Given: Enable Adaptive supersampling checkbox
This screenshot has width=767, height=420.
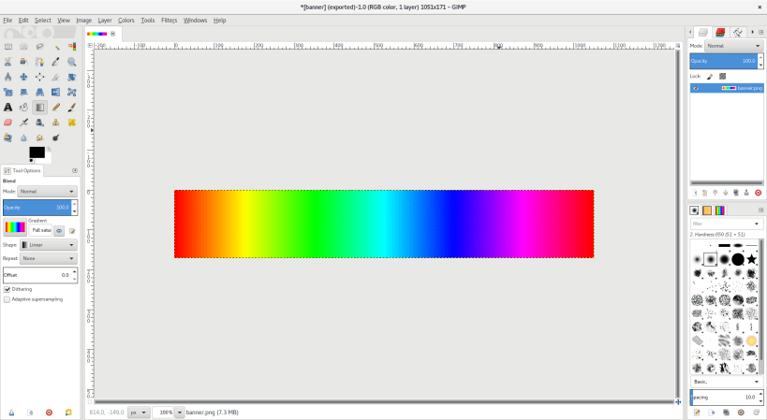Looking at the screenshot, I should (x=7, y=299).
